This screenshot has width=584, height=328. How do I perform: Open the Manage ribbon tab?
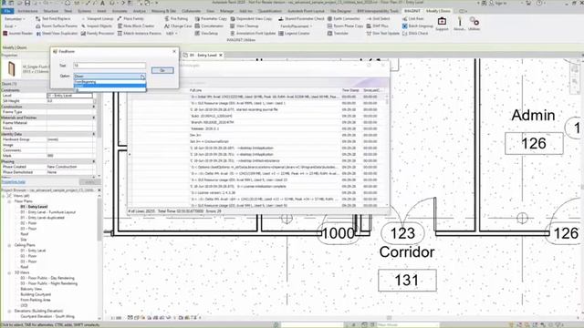[226, 11]
